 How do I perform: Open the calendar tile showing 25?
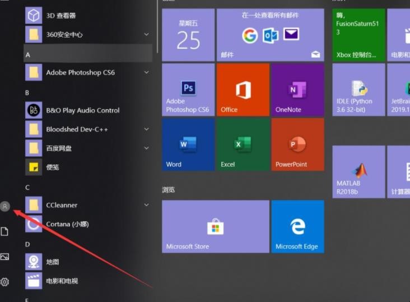coord(188,35)
